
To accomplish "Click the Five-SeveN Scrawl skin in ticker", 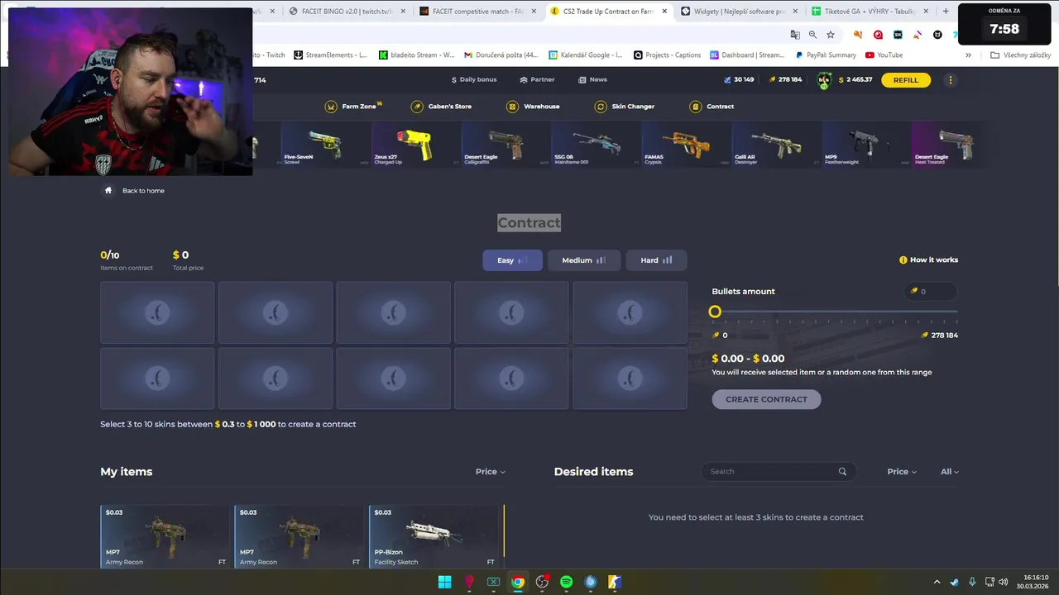I will pyautogui.click(x=326, y=145).
